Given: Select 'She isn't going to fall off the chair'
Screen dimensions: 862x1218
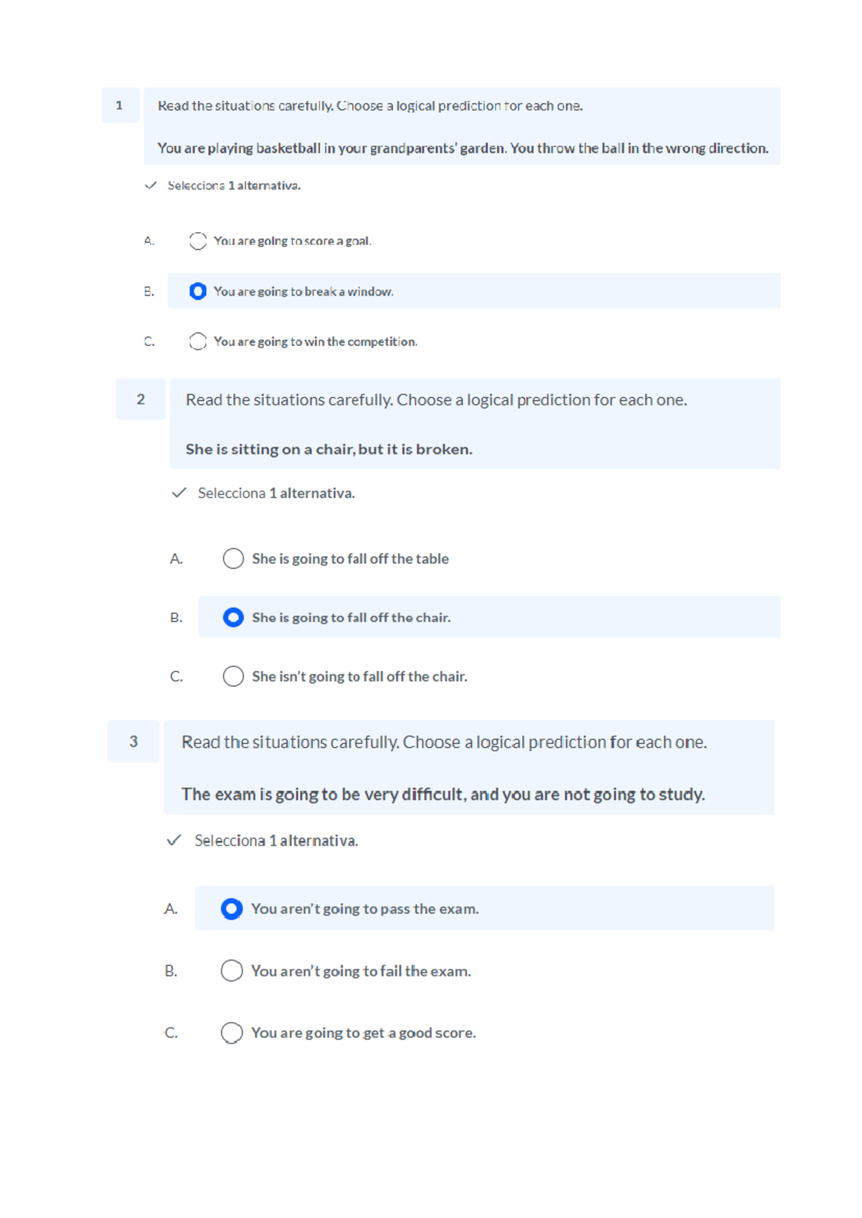Looking at the screenshot, I should click(x=233, y=676).
